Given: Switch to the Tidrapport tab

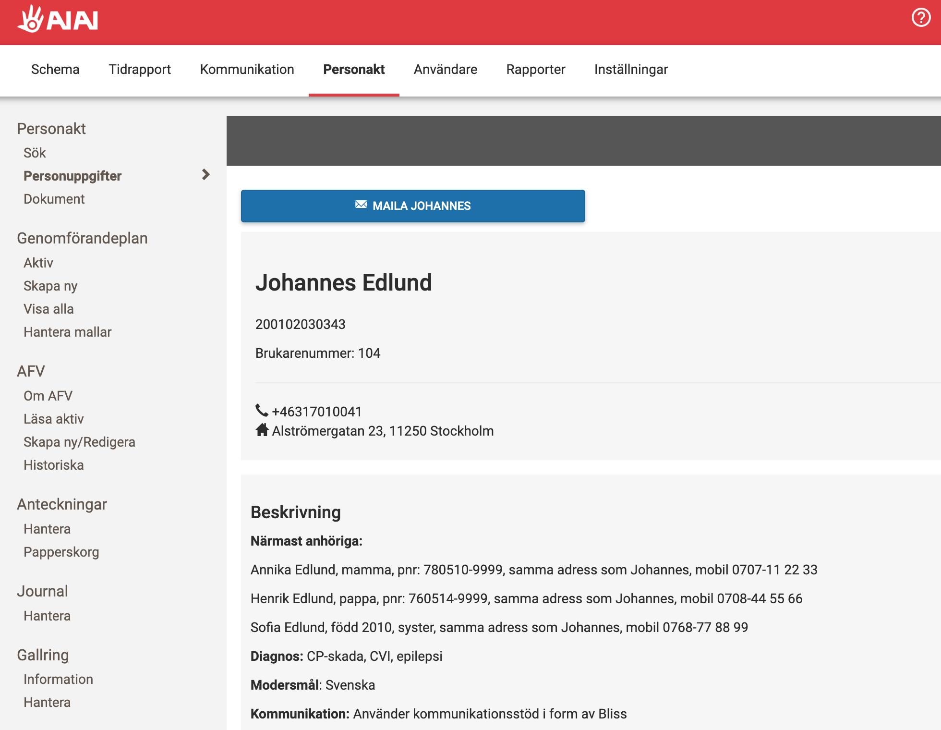Looking at the screenshot, I should [140, 70].
